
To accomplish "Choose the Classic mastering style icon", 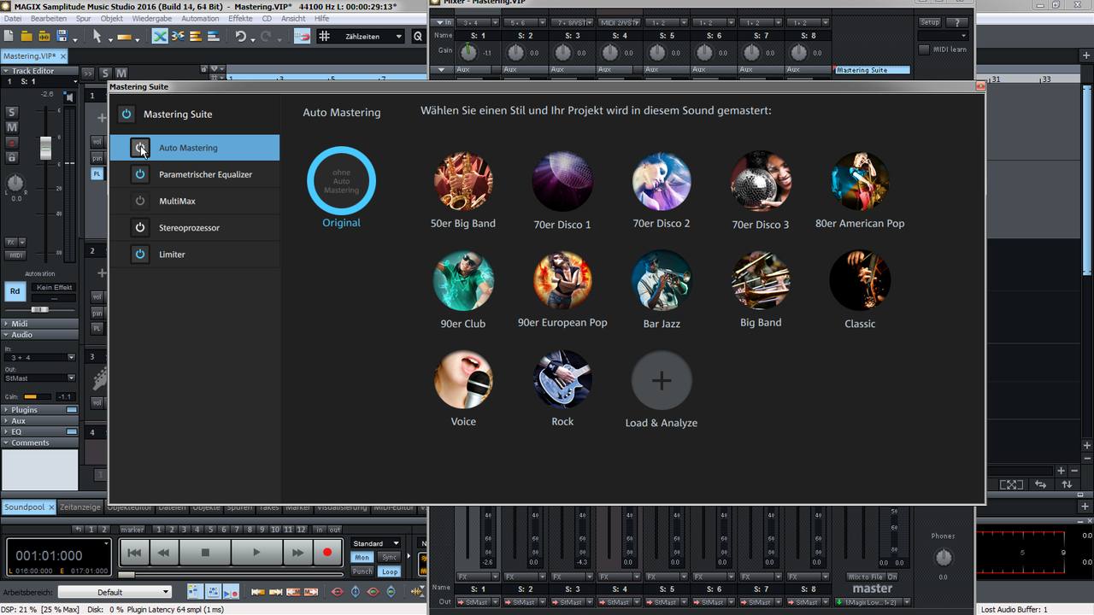I will pos(860,280).
